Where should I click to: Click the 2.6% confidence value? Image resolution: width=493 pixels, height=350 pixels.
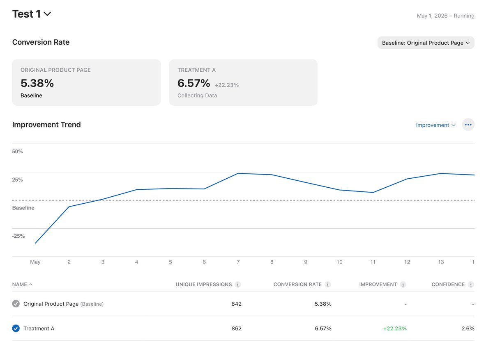point(468,329)
